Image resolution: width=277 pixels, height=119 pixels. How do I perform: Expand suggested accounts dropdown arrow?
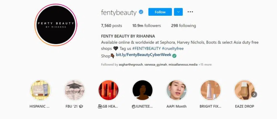point(178,12)
